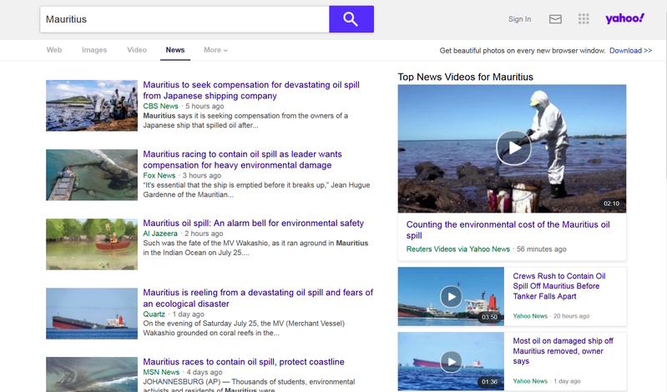Viewport: 667px width, 392px height.
Task: Click Sign In
Action: [519, 19]
